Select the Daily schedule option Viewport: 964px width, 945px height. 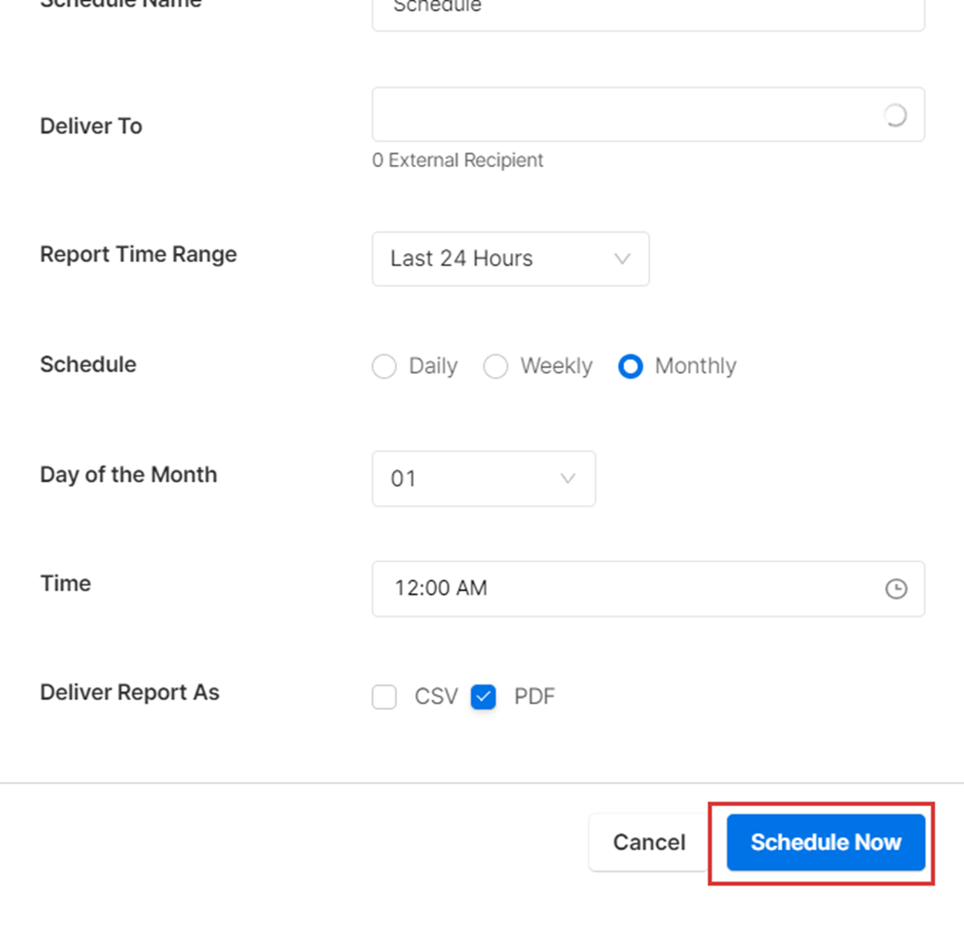coord(384,366)
